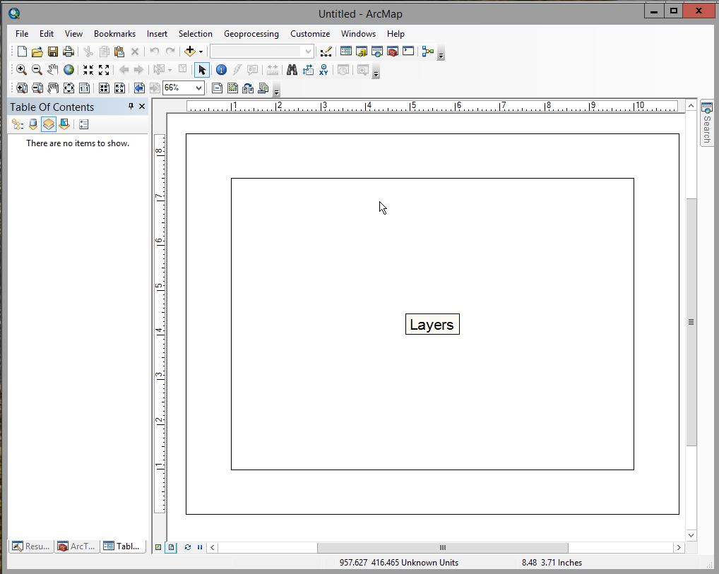
Task: Switch to List By Drawing Order
Action: [x=18, y=124]
